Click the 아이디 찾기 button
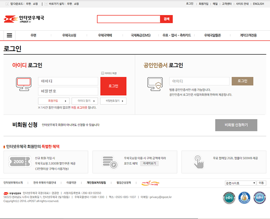 point(85,101)
